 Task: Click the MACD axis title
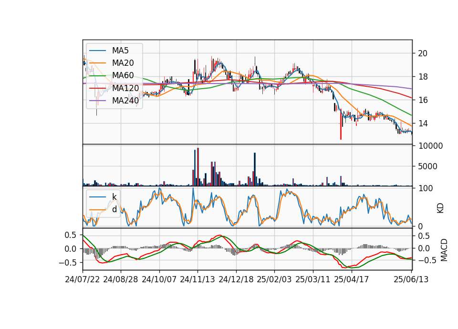point(444,250)
